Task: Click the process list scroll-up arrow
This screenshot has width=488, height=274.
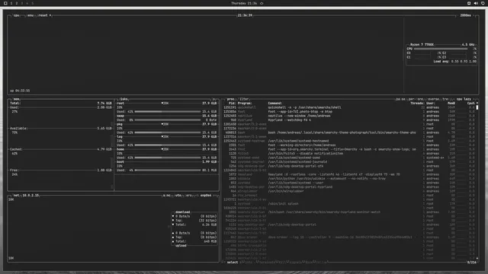Action: click(477, 104)
